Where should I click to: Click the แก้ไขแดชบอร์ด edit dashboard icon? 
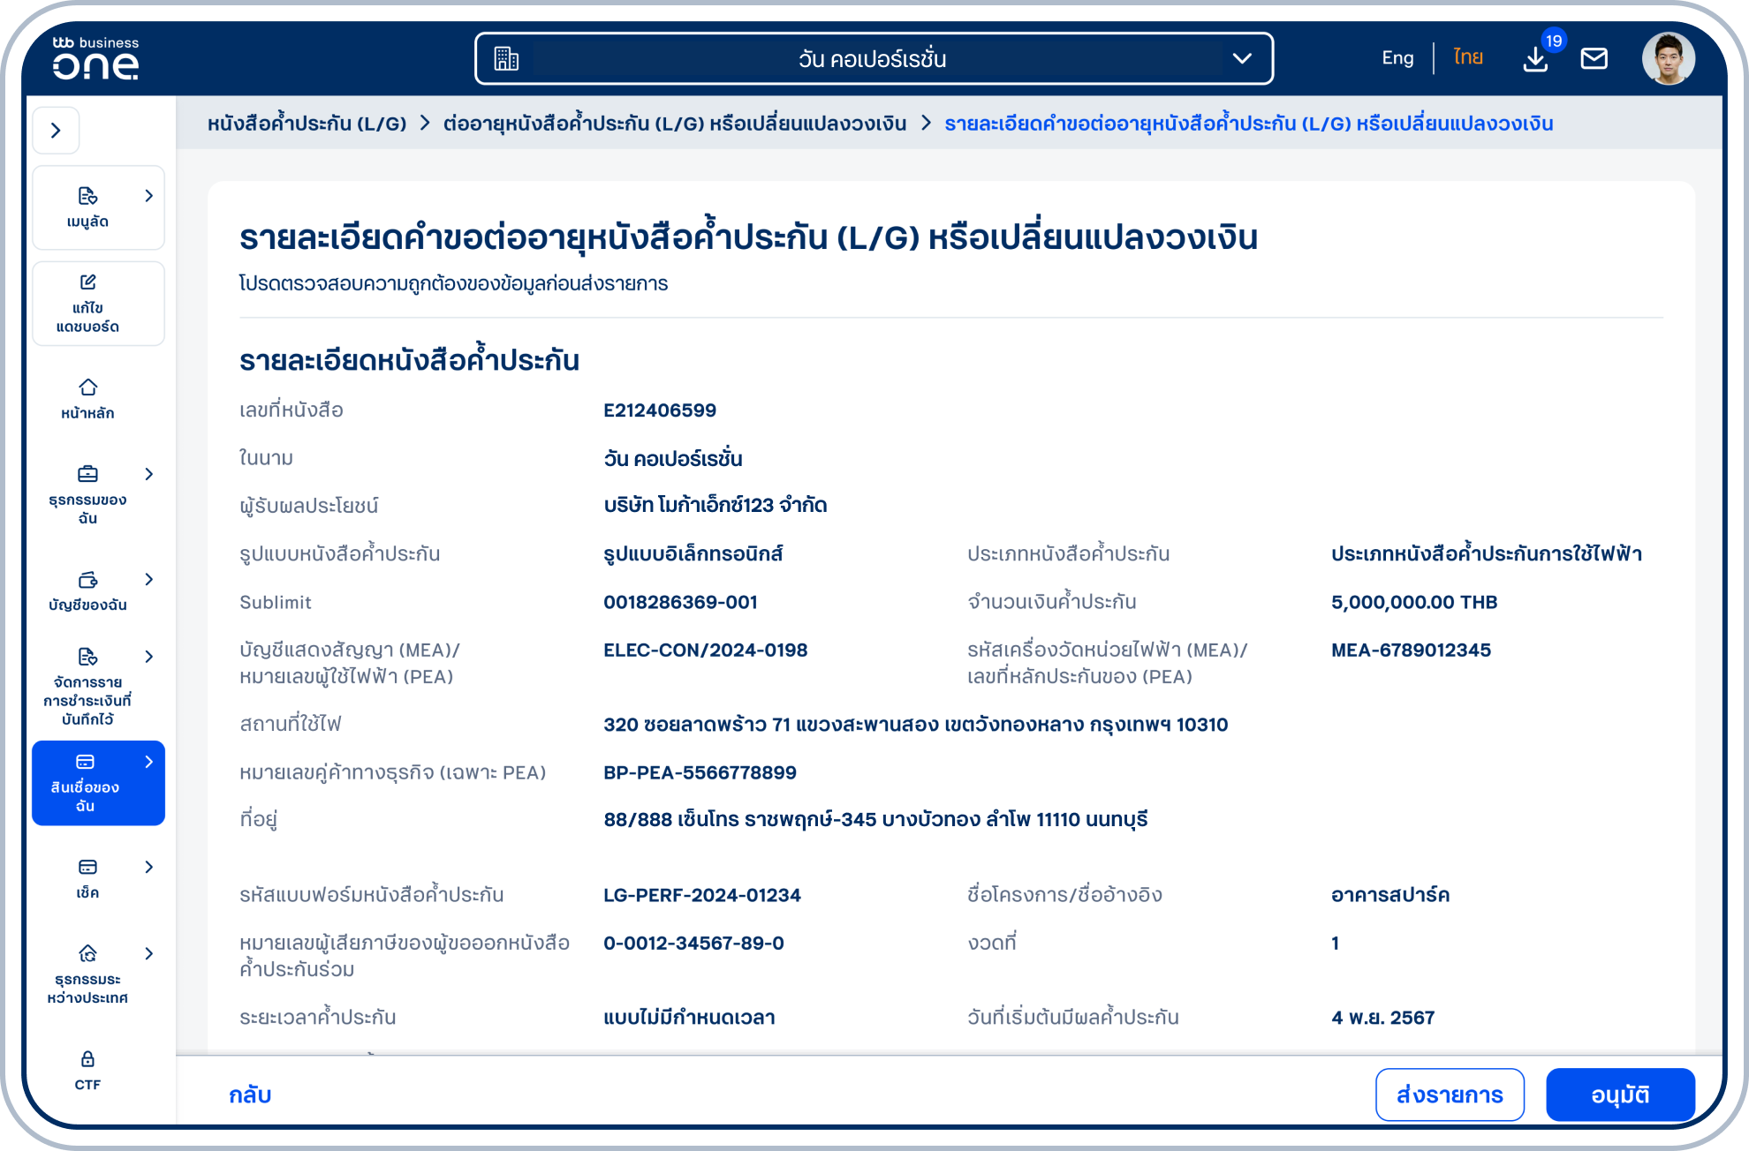pyautogui.click(x=86, y=282)
